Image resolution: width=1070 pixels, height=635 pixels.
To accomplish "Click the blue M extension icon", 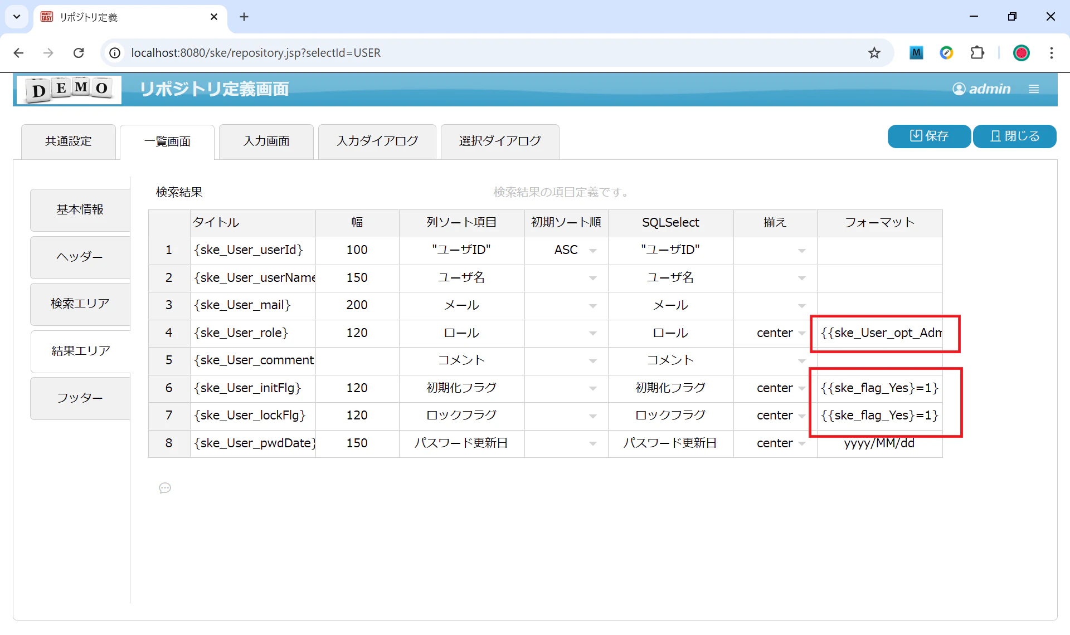I will [x=916, y=53].
